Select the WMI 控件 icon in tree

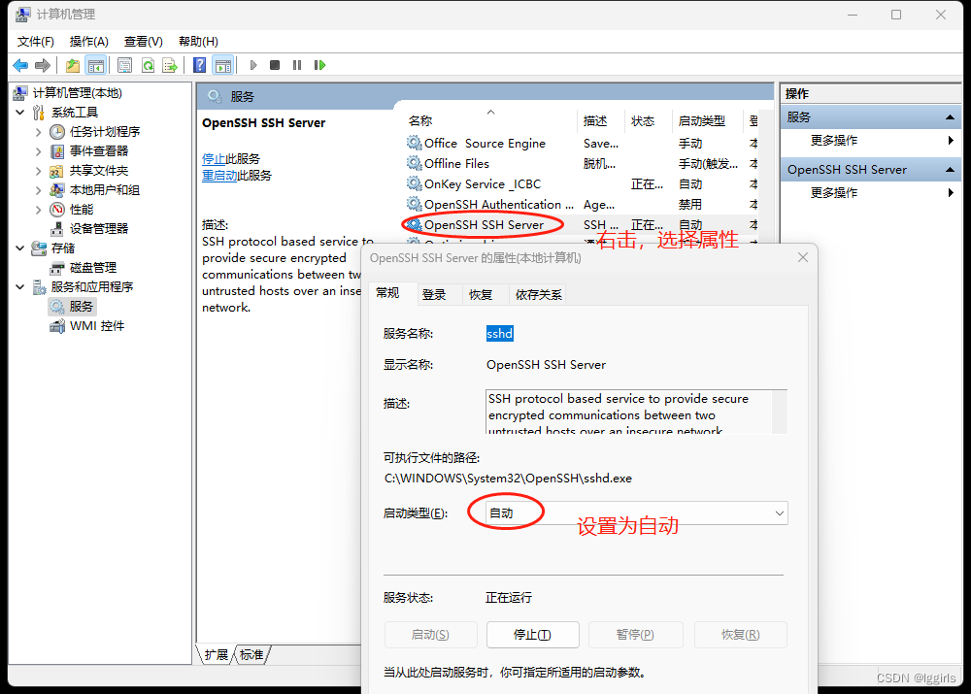click(x=57, y=325)
